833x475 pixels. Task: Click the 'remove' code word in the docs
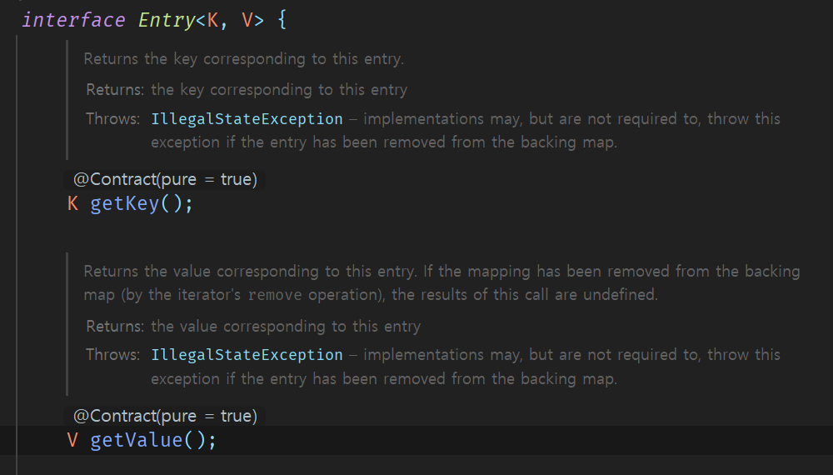275,295
